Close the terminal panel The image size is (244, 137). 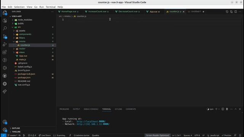coord(240,109)
